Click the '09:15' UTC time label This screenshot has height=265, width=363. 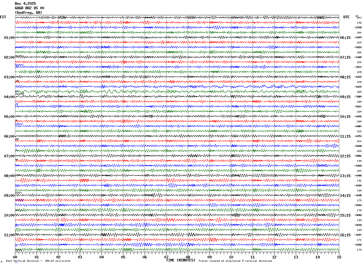345,97
